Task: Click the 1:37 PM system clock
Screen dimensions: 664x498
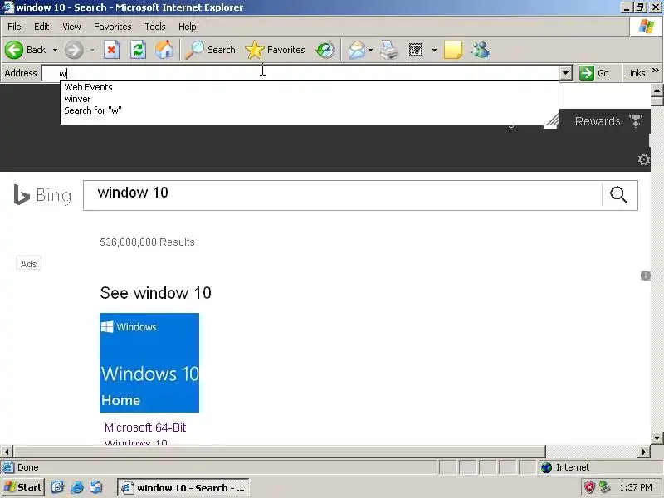Action: (x=635, y=487)
